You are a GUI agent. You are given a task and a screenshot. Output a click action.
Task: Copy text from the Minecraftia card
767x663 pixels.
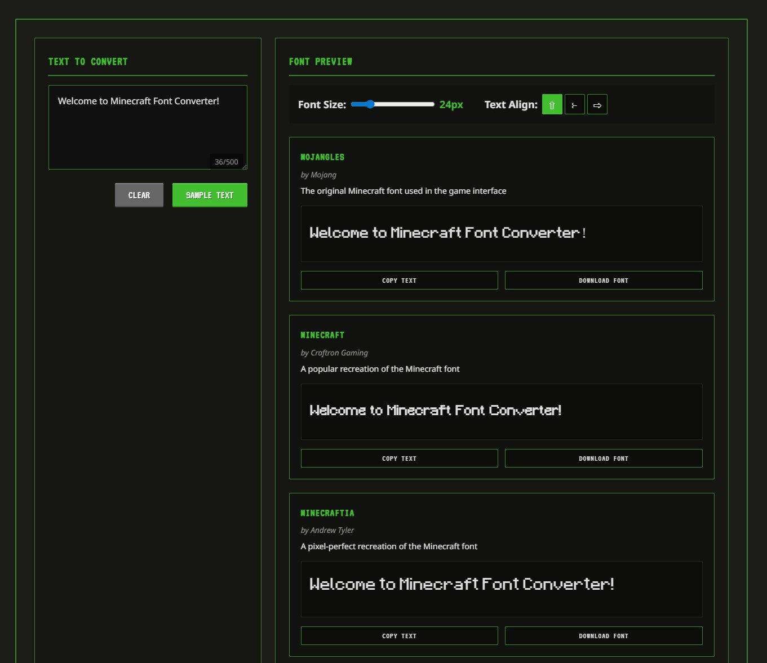coord(399,635)
